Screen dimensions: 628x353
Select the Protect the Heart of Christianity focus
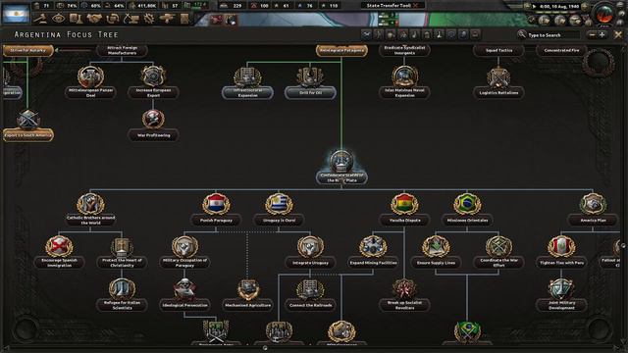pos(122,252)
